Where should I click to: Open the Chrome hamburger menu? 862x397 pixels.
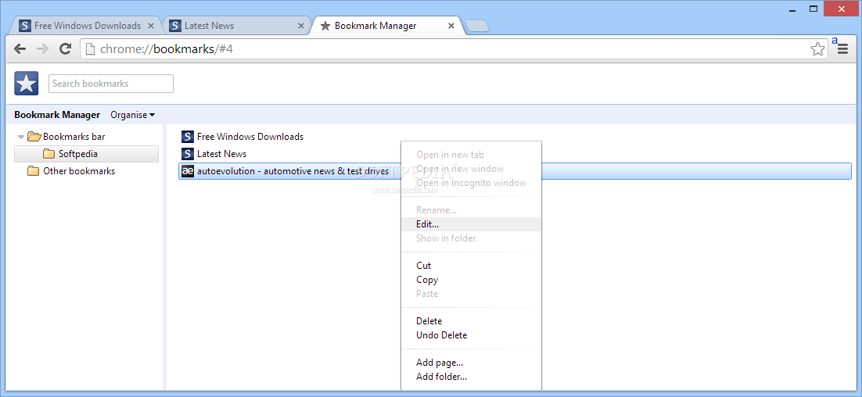(x=842, y=49)
